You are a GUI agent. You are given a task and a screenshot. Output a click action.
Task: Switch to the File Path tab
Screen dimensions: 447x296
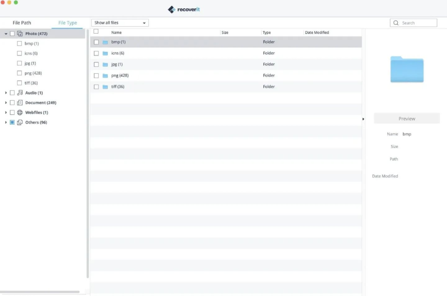[x=22, y=23]
